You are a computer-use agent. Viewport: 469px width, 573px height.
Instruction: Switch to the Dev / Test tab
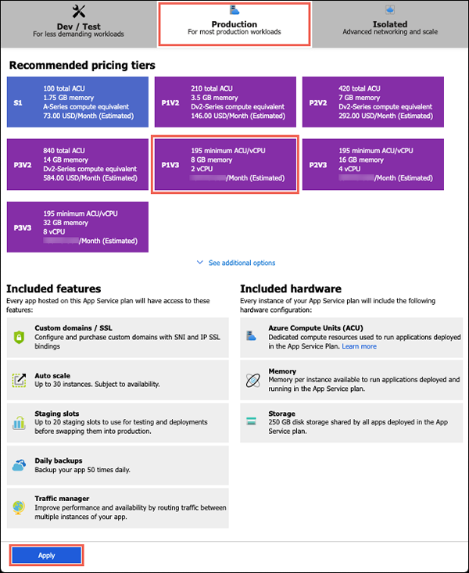pyautogui.click(x=78, y=24)
